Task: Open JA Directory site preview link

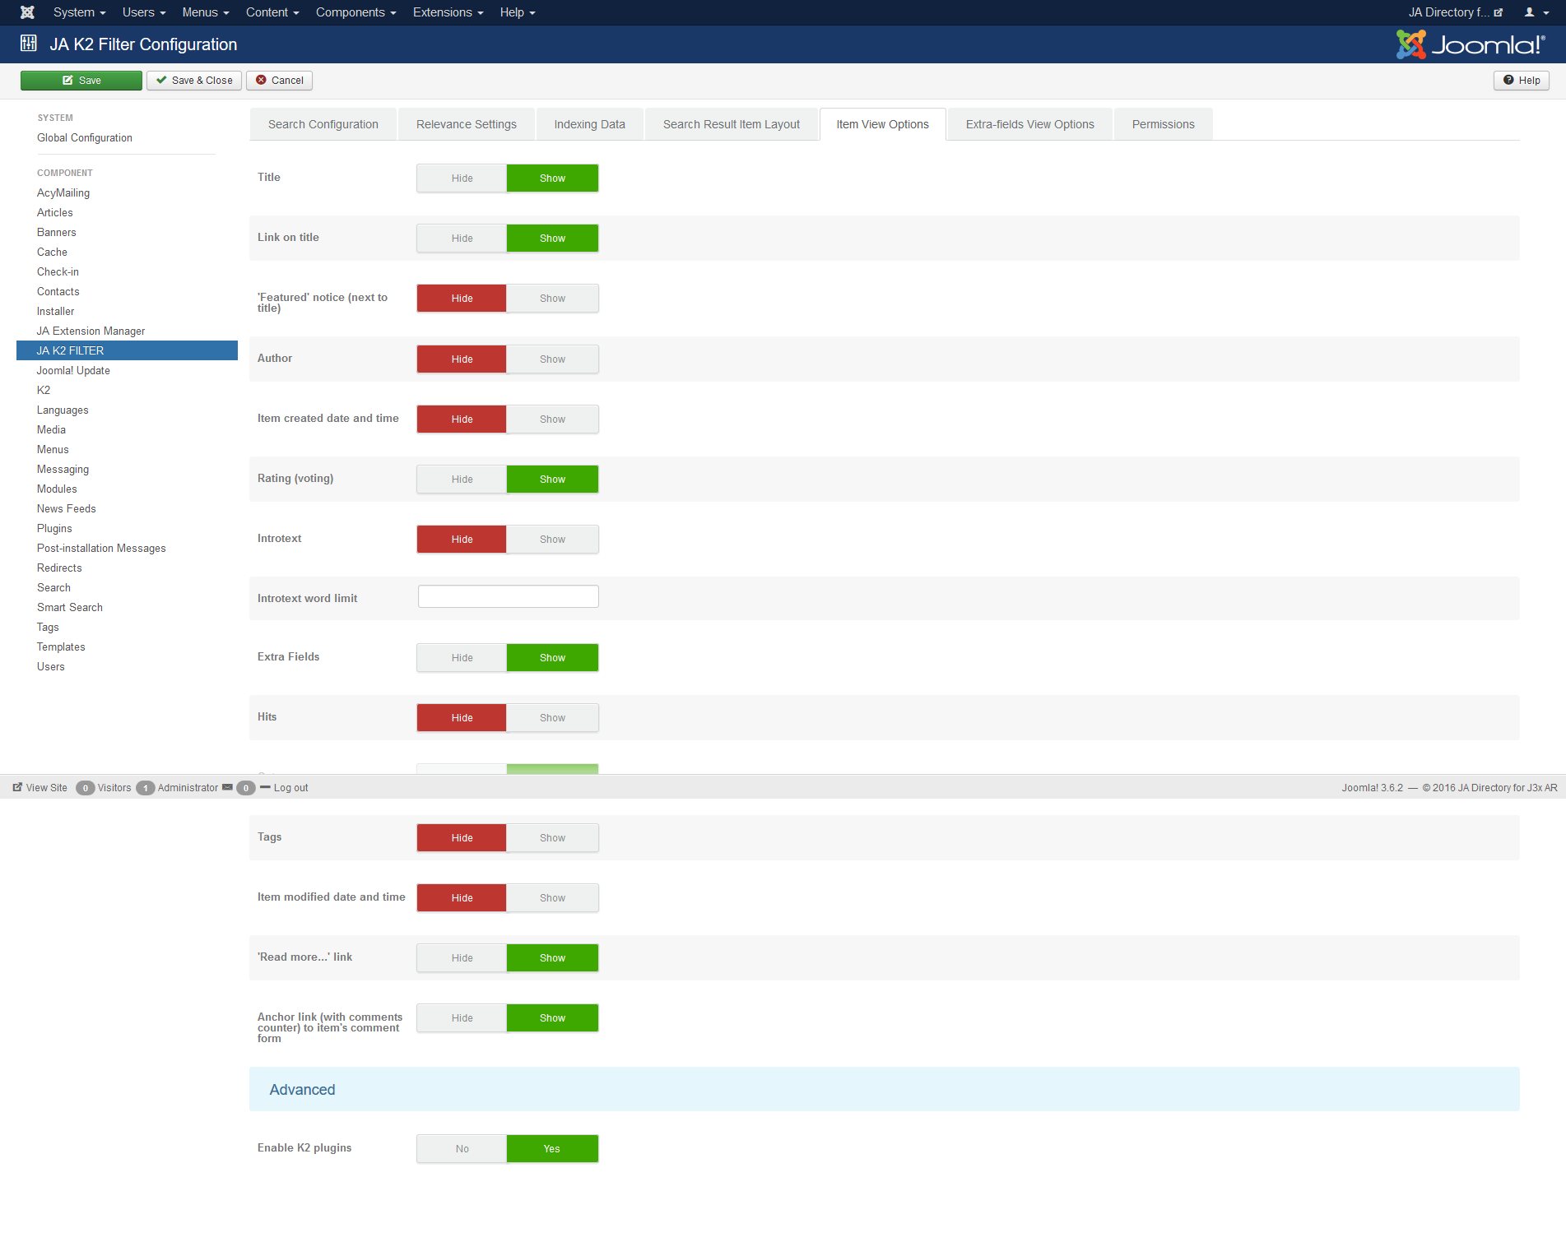Action: (1455, 12)
